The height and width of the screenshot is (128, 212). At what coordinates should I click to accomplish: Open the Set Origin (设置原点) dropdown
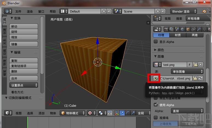[x=24, y=85]
